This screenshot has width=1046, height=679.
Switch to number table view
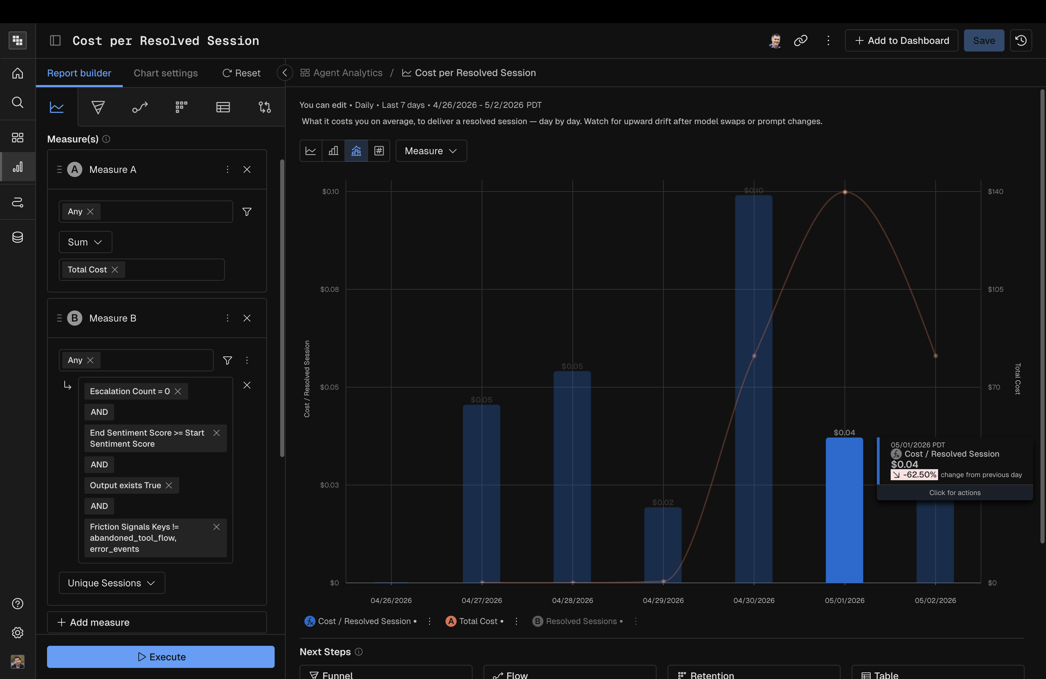379,151
